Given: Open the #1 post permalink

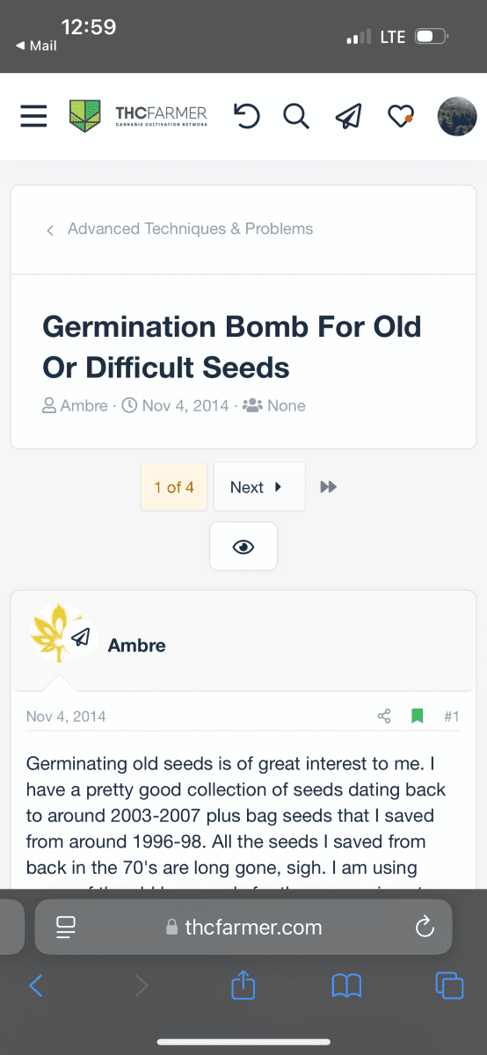Looking at the screenshot, I should (452, 717).
